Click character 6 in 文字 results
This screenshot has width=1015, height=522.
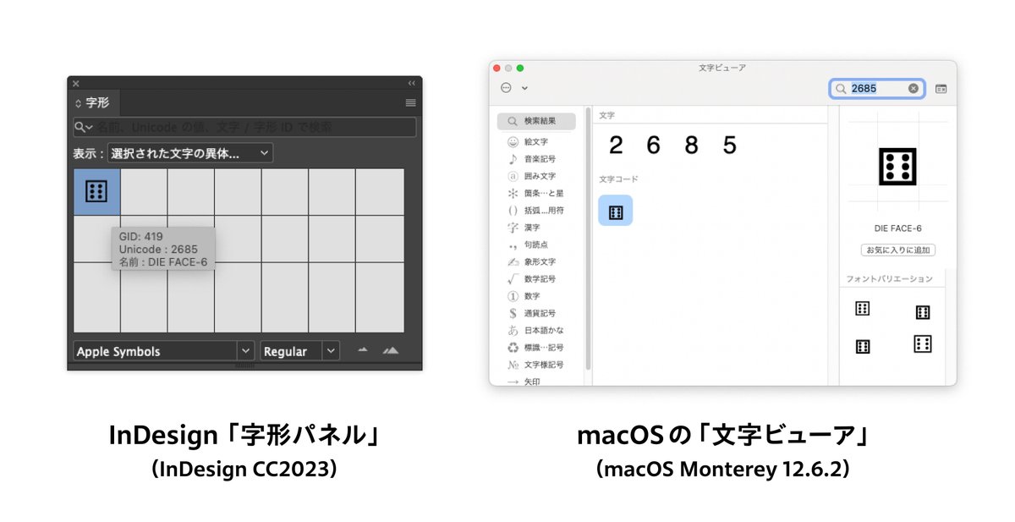tap(653, 146)
